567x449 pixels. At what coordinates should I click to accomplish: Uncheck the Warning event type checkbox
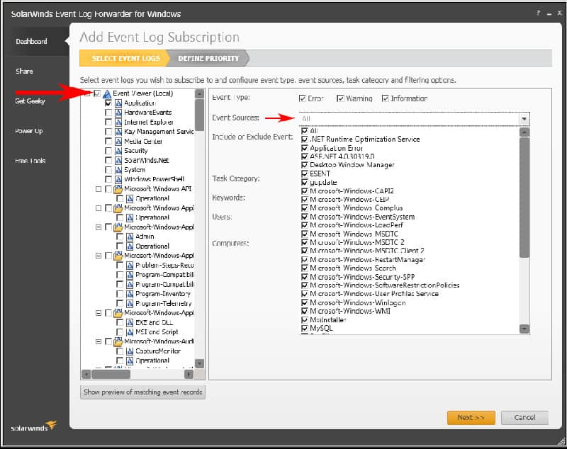[340, 97]
